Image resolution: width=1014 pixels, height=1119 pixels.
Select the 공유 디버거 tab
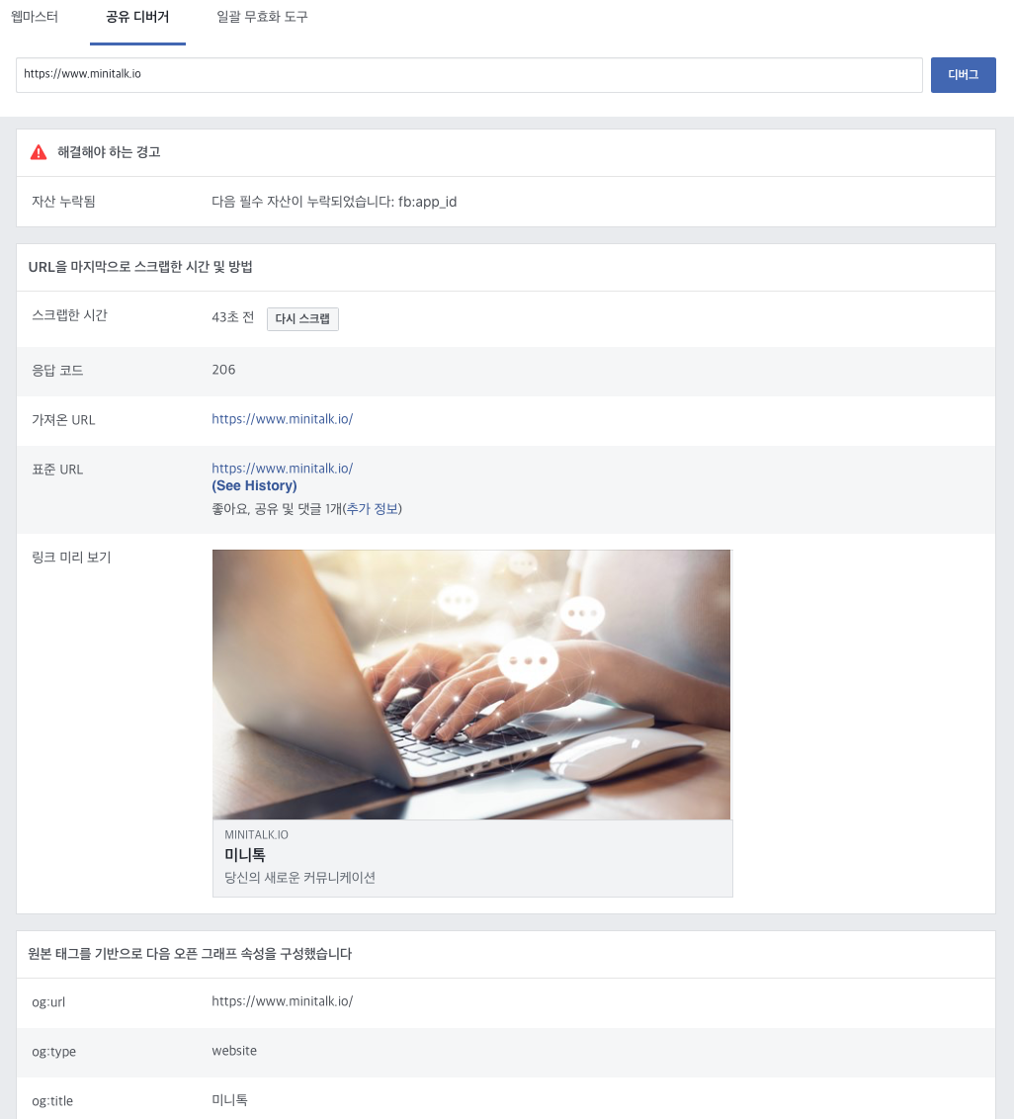pos(137,17)
